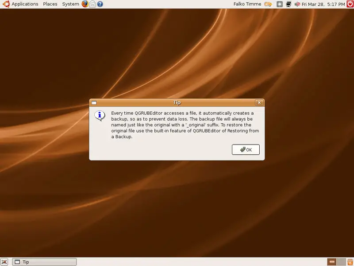This screenshot has height=266, width=354.
Task: Click OK in the Tip dialog
Action: [x=246, y=149]
